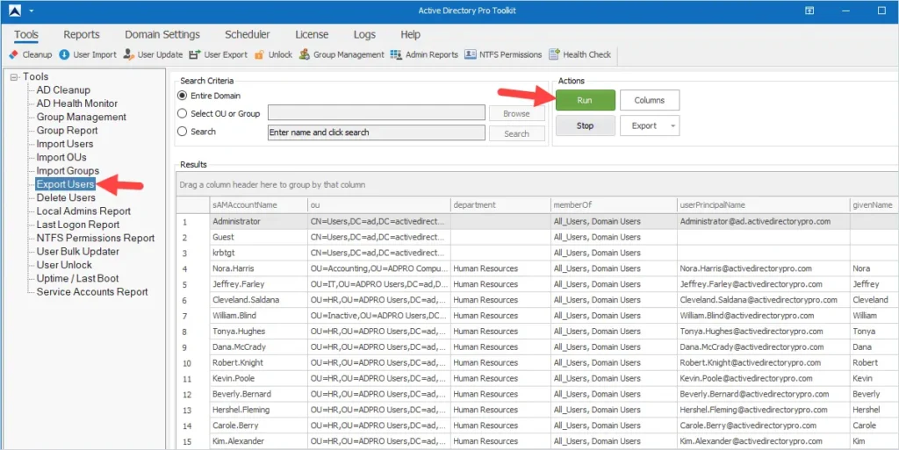Open NTFS Permissions Report in the tree
This screenshot has height=450, width=899.
point(95,239)
